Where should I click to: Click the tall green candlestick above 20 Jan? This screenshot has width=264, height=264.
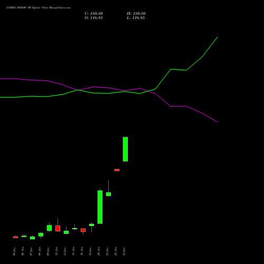(x=100, y=207)
